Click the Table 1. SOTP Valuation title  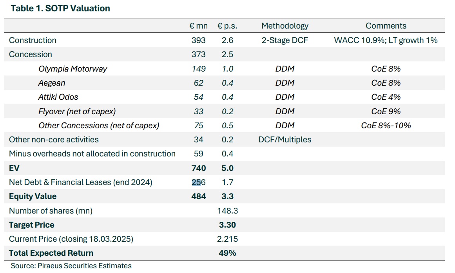pyautogui.click(x=60, y=8)
